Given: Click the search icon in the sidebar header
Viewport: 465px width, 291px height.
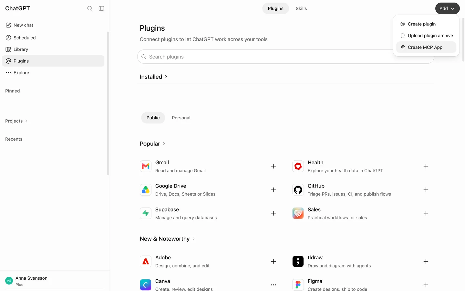Looking at the screenshot, I should coord(90,8).
